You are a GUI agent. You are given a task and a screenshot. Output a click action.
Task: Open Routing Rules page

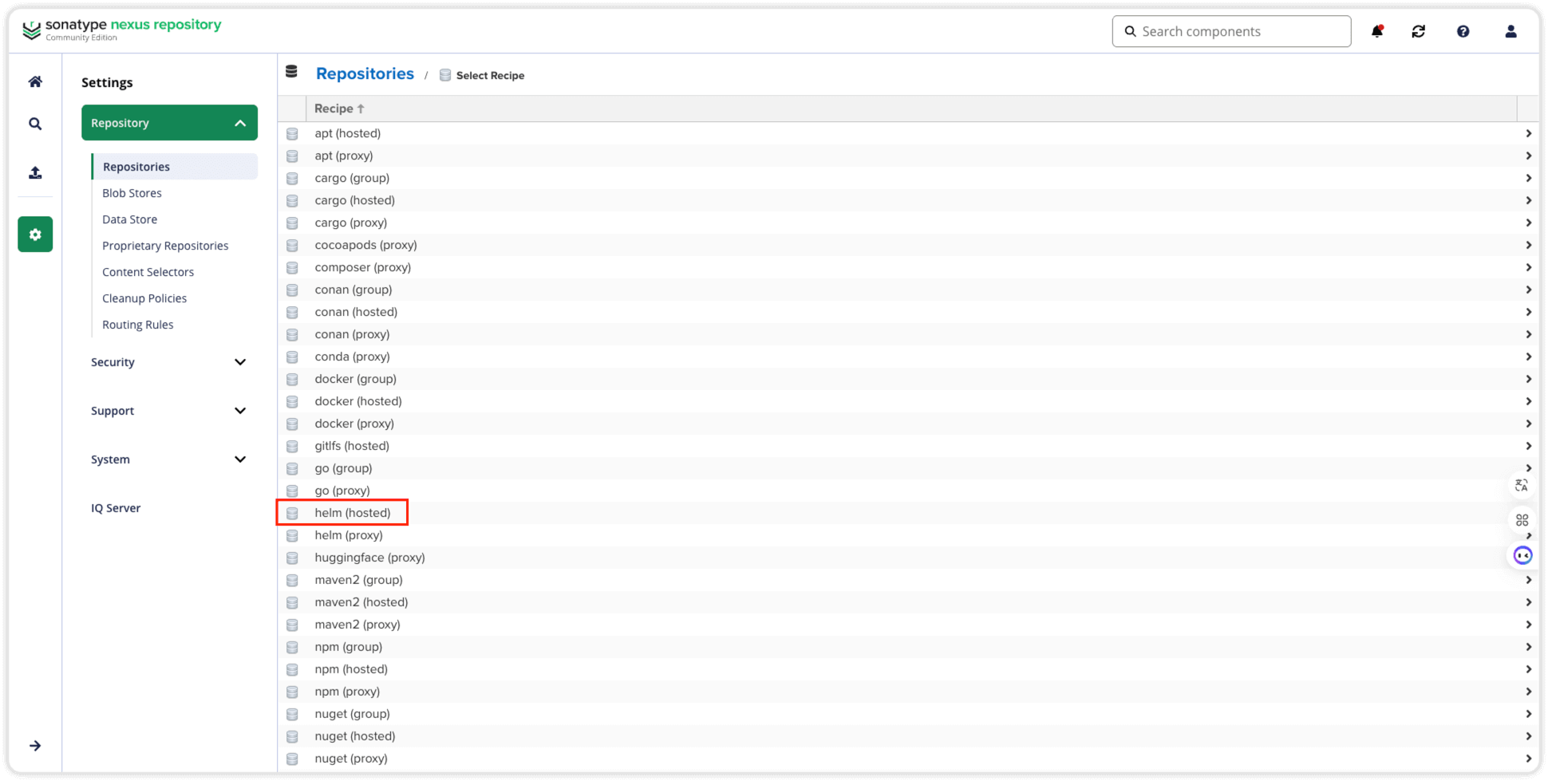pyautogui.click(x=137, y=325)
